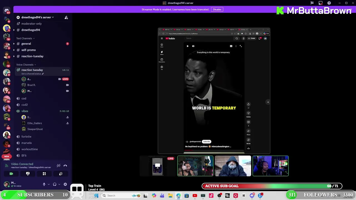Open YouTube app icon in taskbar
The height and width of the screenshot is (200, 356).
(x=195, y=196)
